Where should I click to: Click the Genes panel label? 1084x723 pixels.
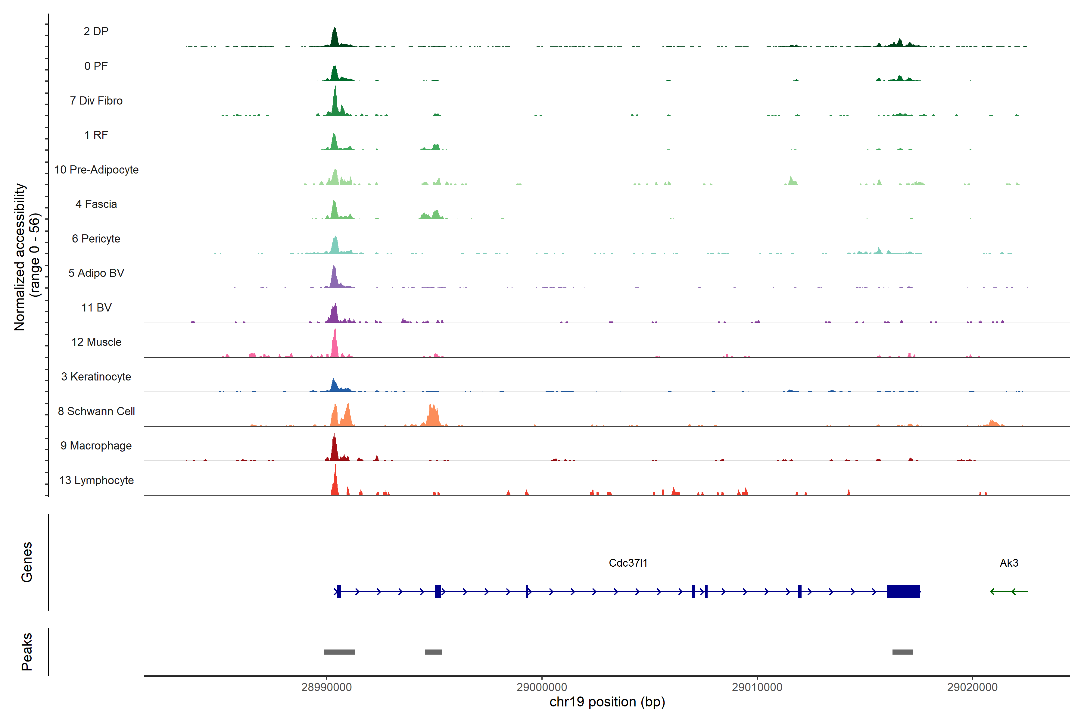pyautogui.click(x=27, y=562)
